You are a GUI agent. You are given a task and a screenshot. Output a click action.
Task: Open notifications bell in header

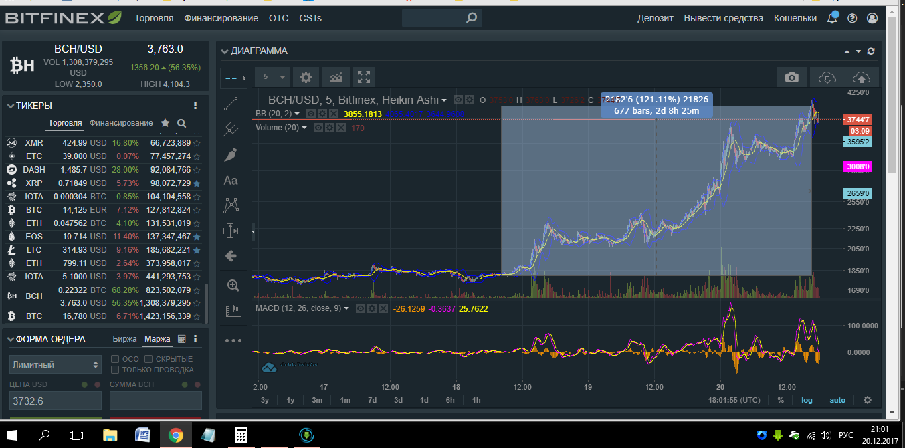point(833,18)
